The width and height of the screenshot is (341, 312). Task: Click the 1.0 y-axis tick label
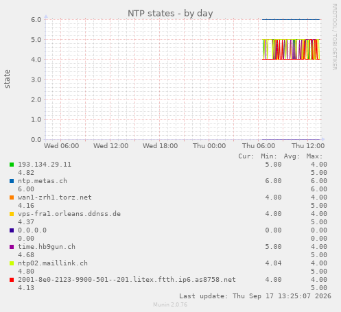click(x=36, y=119)
